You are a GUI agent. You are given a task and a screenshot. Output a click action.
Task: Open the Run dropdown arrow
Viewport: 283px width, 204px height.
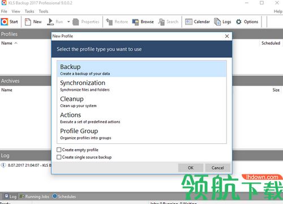pos(68,22)
